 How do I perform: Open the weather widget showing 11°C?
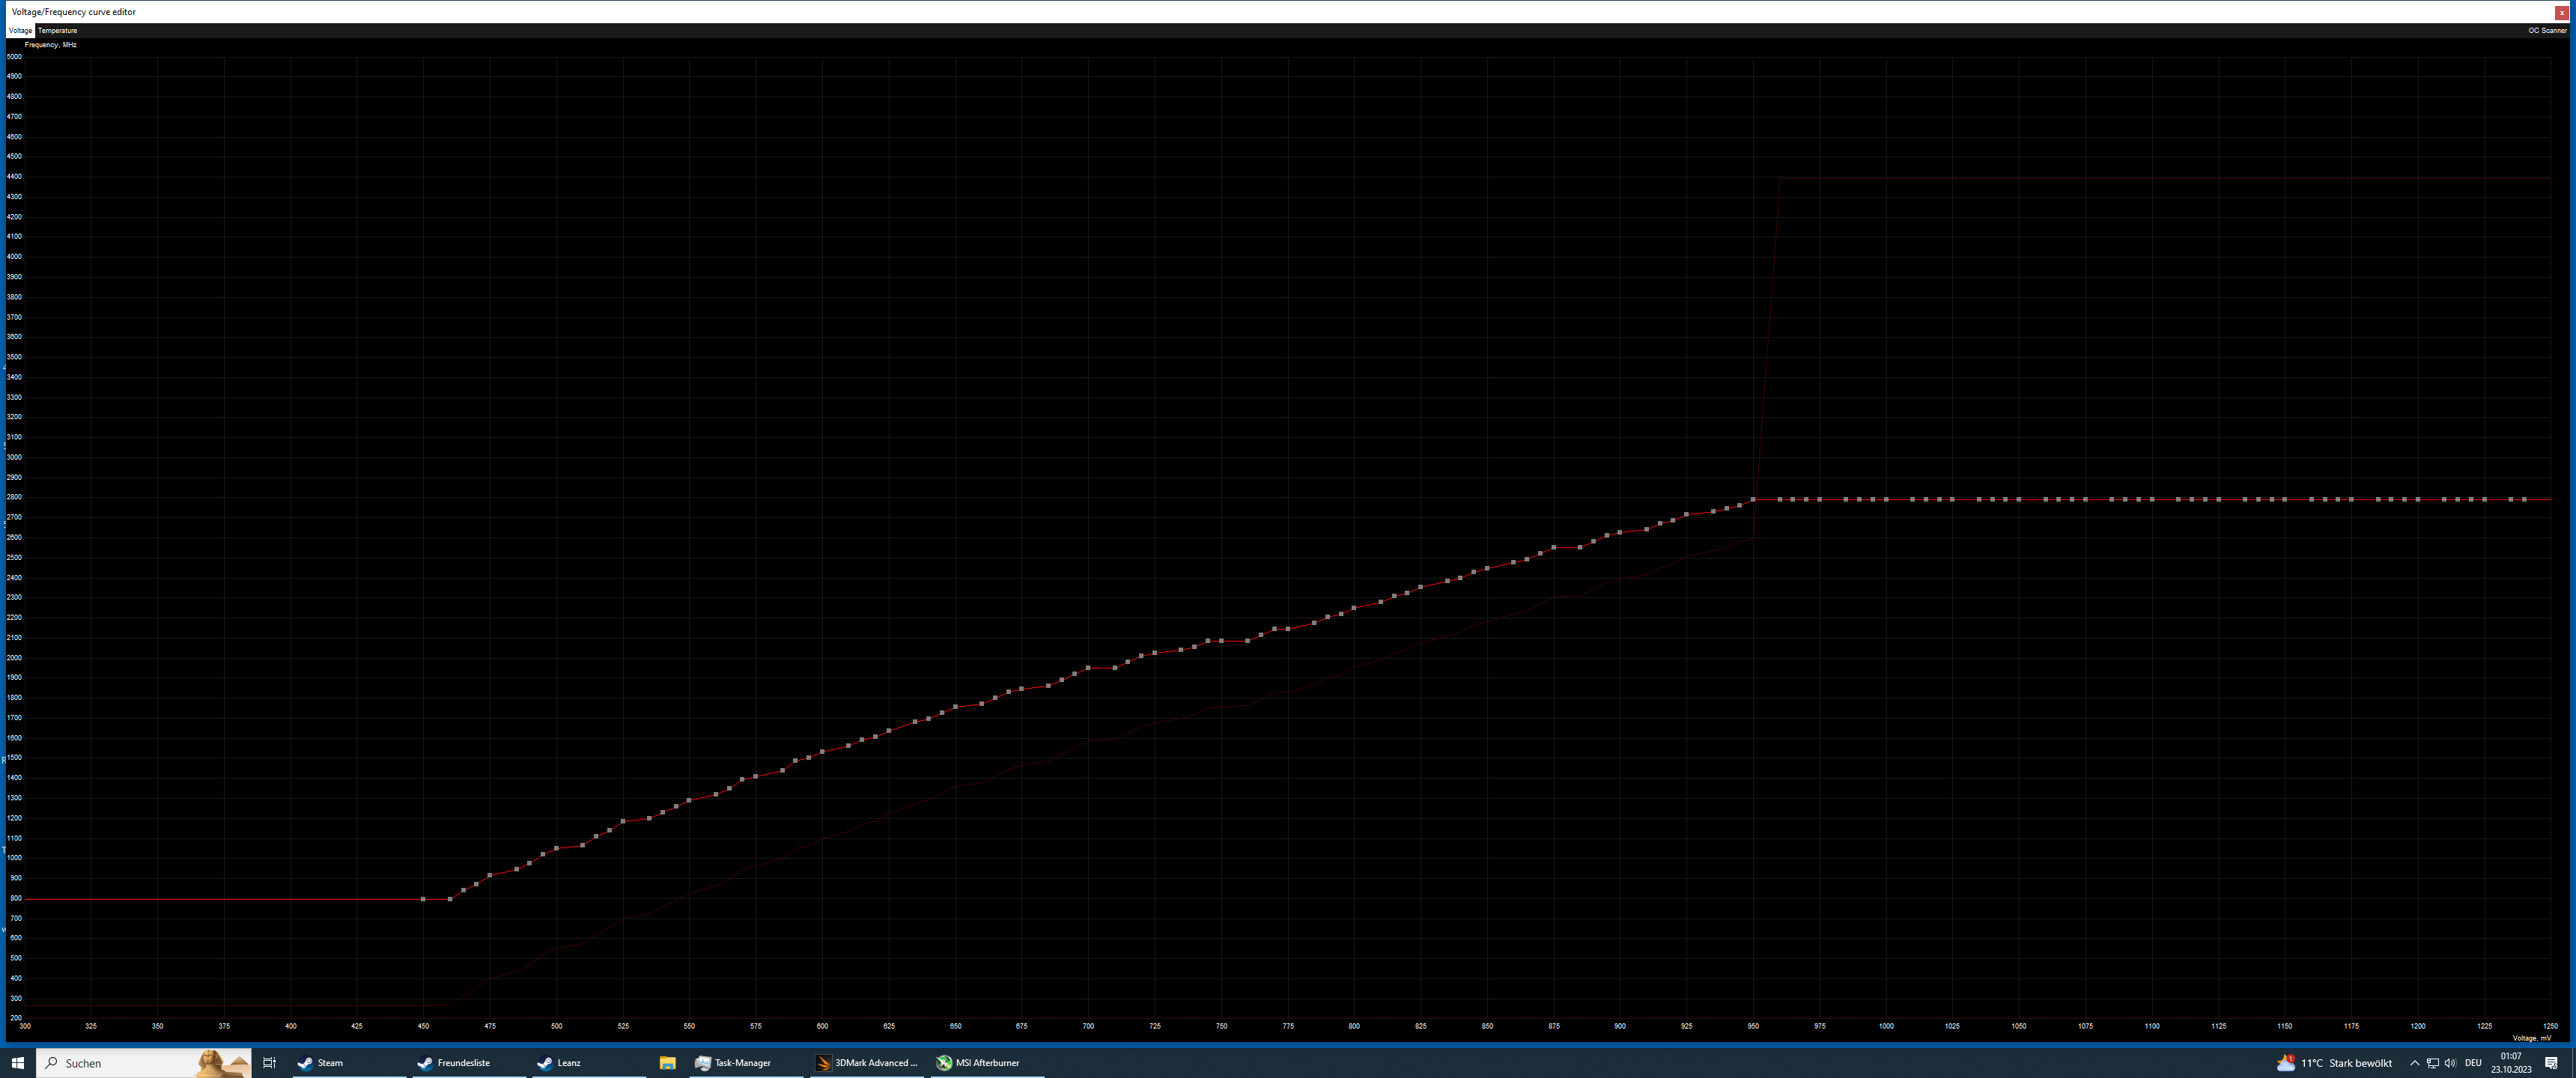pyautogui.click(x=2333, y=1063)
